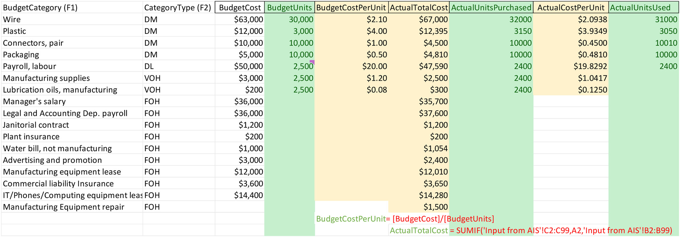Select the ActualUnitsUsed header cell
This screenshot has height=237, width=680.
click(x=643, y=7)
